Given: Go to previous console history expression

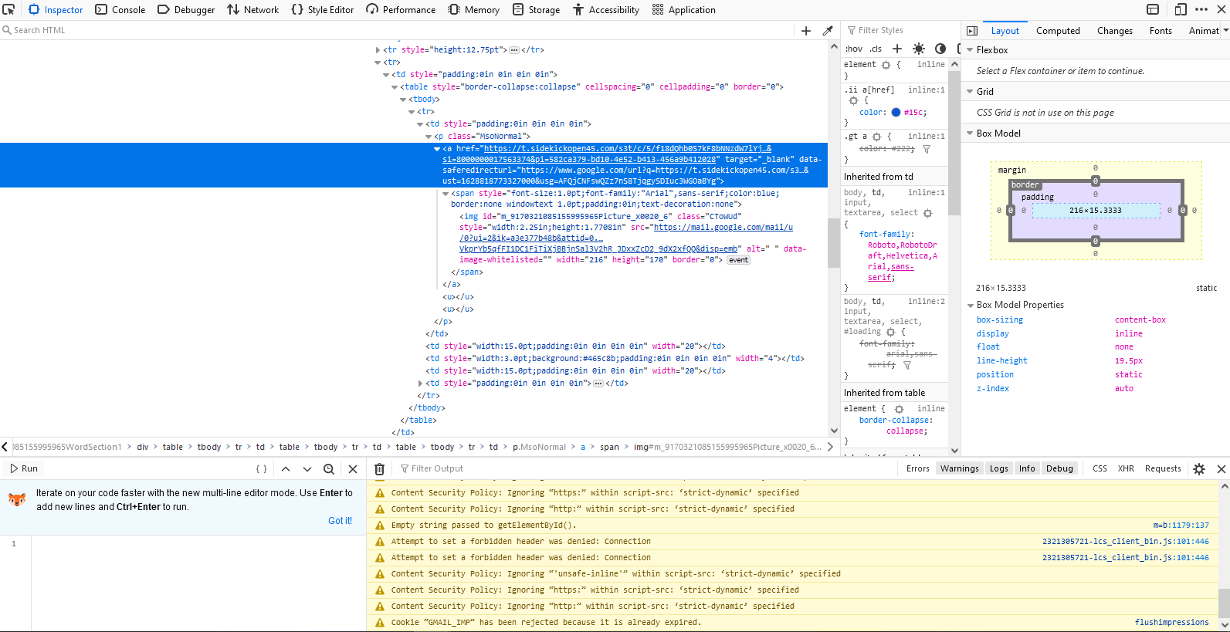Looking at the screenshot, I should pos(286,468).
